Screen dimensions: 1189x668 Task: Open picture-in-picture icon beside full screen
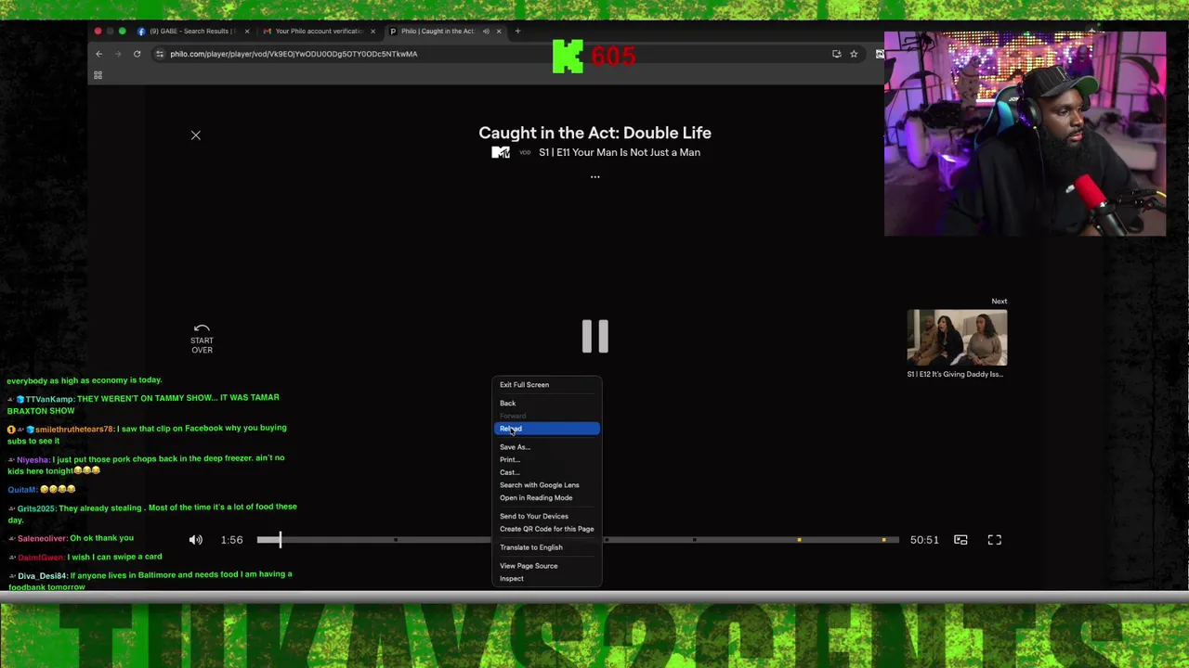pos(960,540)
